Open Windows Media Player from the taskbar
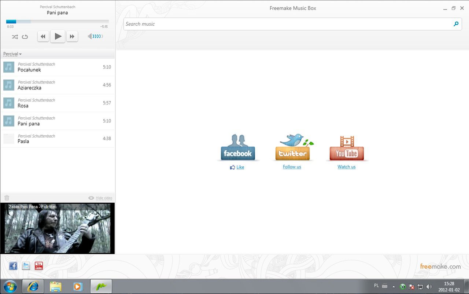Viewport: 469px width, 294px height. pos(78,286)
